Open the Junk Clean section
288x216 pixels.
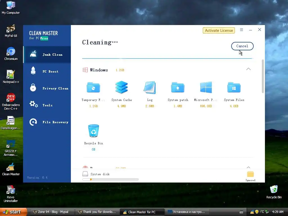(47, 55)
